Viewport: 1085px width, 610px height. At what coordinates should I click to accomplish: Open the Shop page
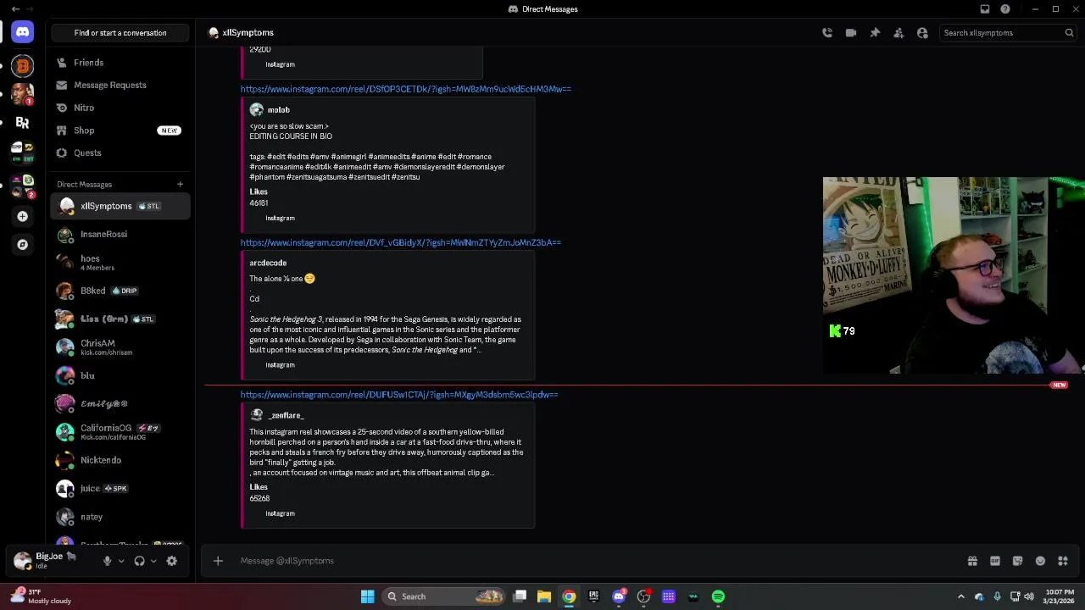[120, 130]
